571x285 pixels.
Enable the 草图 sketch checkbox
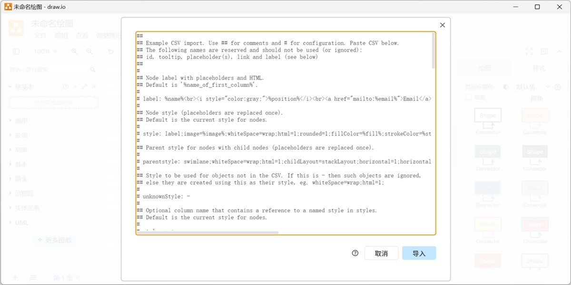468,97
